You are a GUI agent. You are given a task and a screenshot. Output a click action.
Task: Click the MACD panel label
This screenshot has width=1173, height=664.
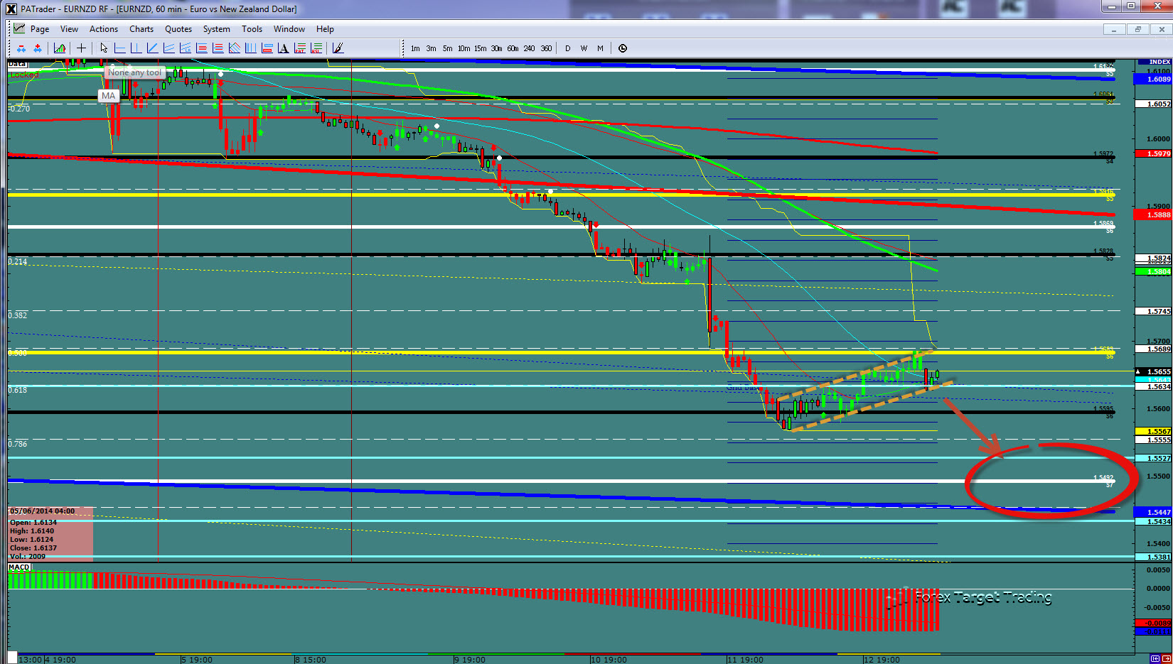point(19,567)
